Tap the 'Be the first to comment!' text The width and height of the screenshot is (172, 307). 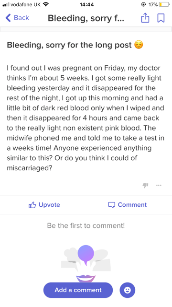pyautogui.click(x=86, y=225)
